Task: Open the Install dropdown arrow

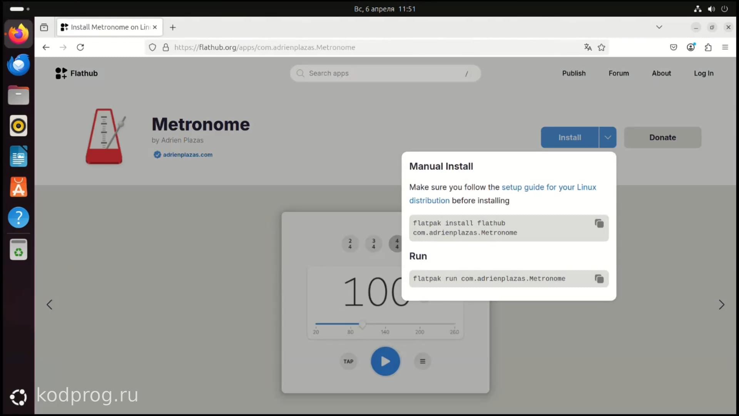Action: click(x=608, y=138)
